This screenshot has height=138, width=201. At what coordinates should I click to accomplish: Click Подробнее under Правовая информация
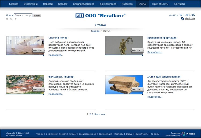pos(155,52)
